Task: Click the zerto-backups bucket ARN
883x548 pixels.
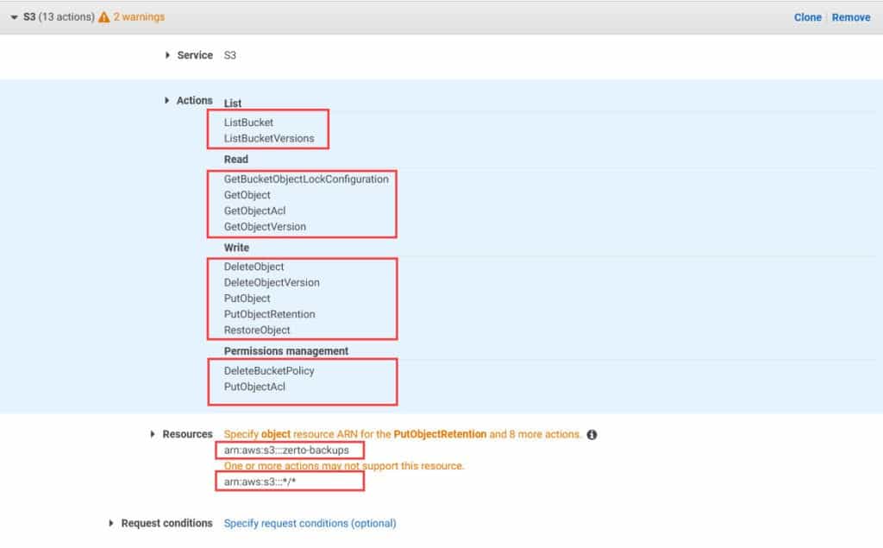Action: (x=287, y=450)
